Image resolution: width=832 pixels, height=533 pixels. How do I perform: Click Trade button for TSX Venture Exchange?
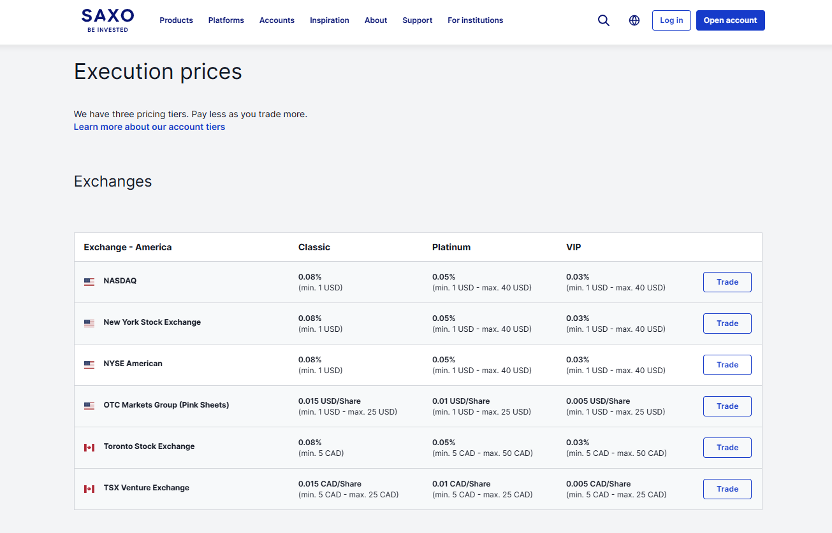click(727, 489)
